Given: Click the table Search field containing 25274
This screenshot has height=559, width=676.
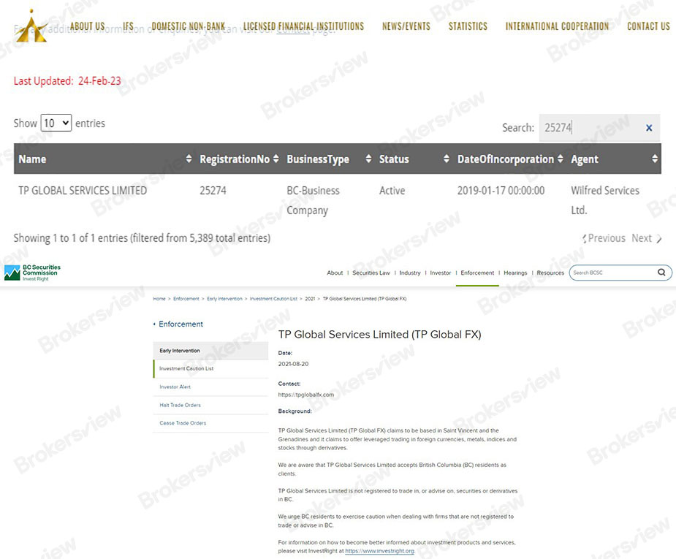Looking at the screenshot, I should click(599, 128).
